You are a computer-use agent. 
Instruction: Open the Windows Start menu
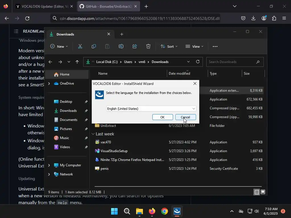(114, 211)
